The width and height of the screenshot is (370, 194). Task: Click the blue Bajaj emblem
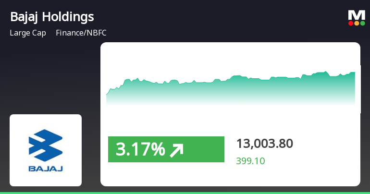pos(46,145)
